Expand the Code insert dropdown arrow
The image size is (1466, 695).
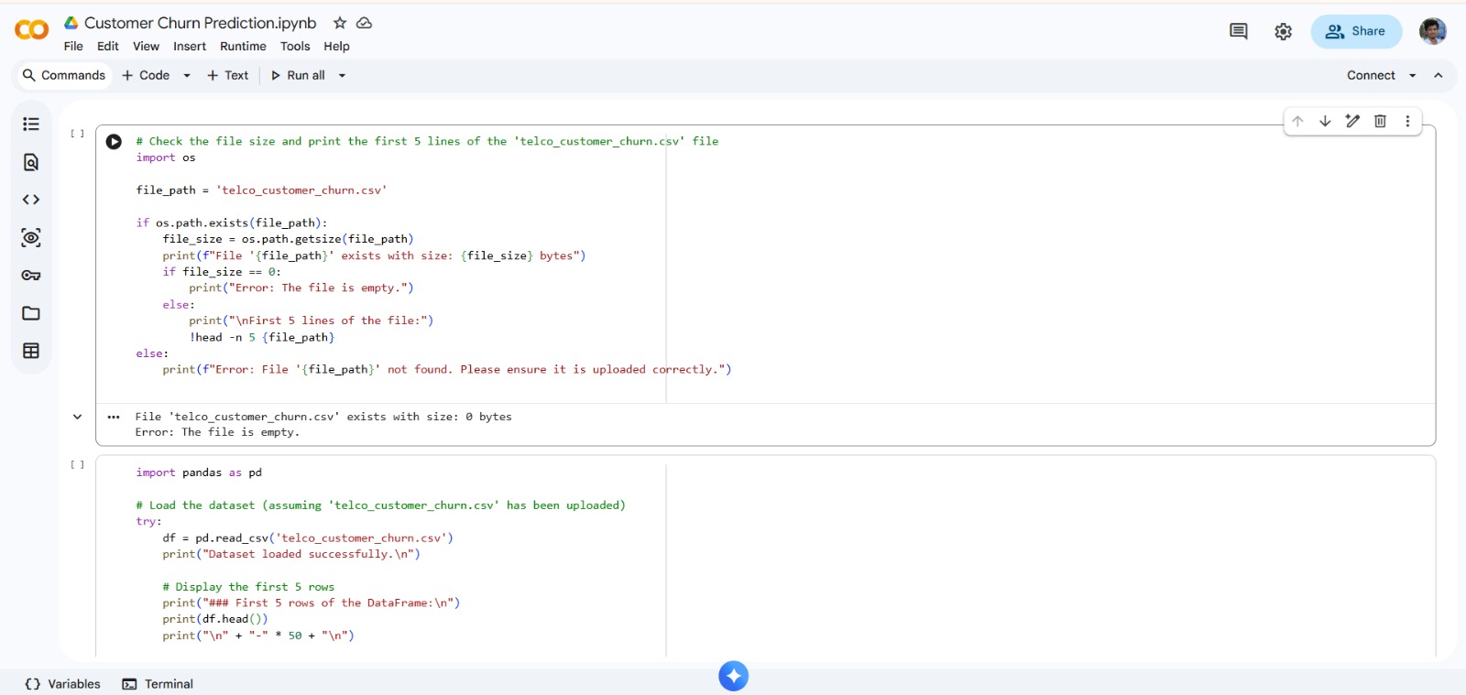click(x=187, y=76)
